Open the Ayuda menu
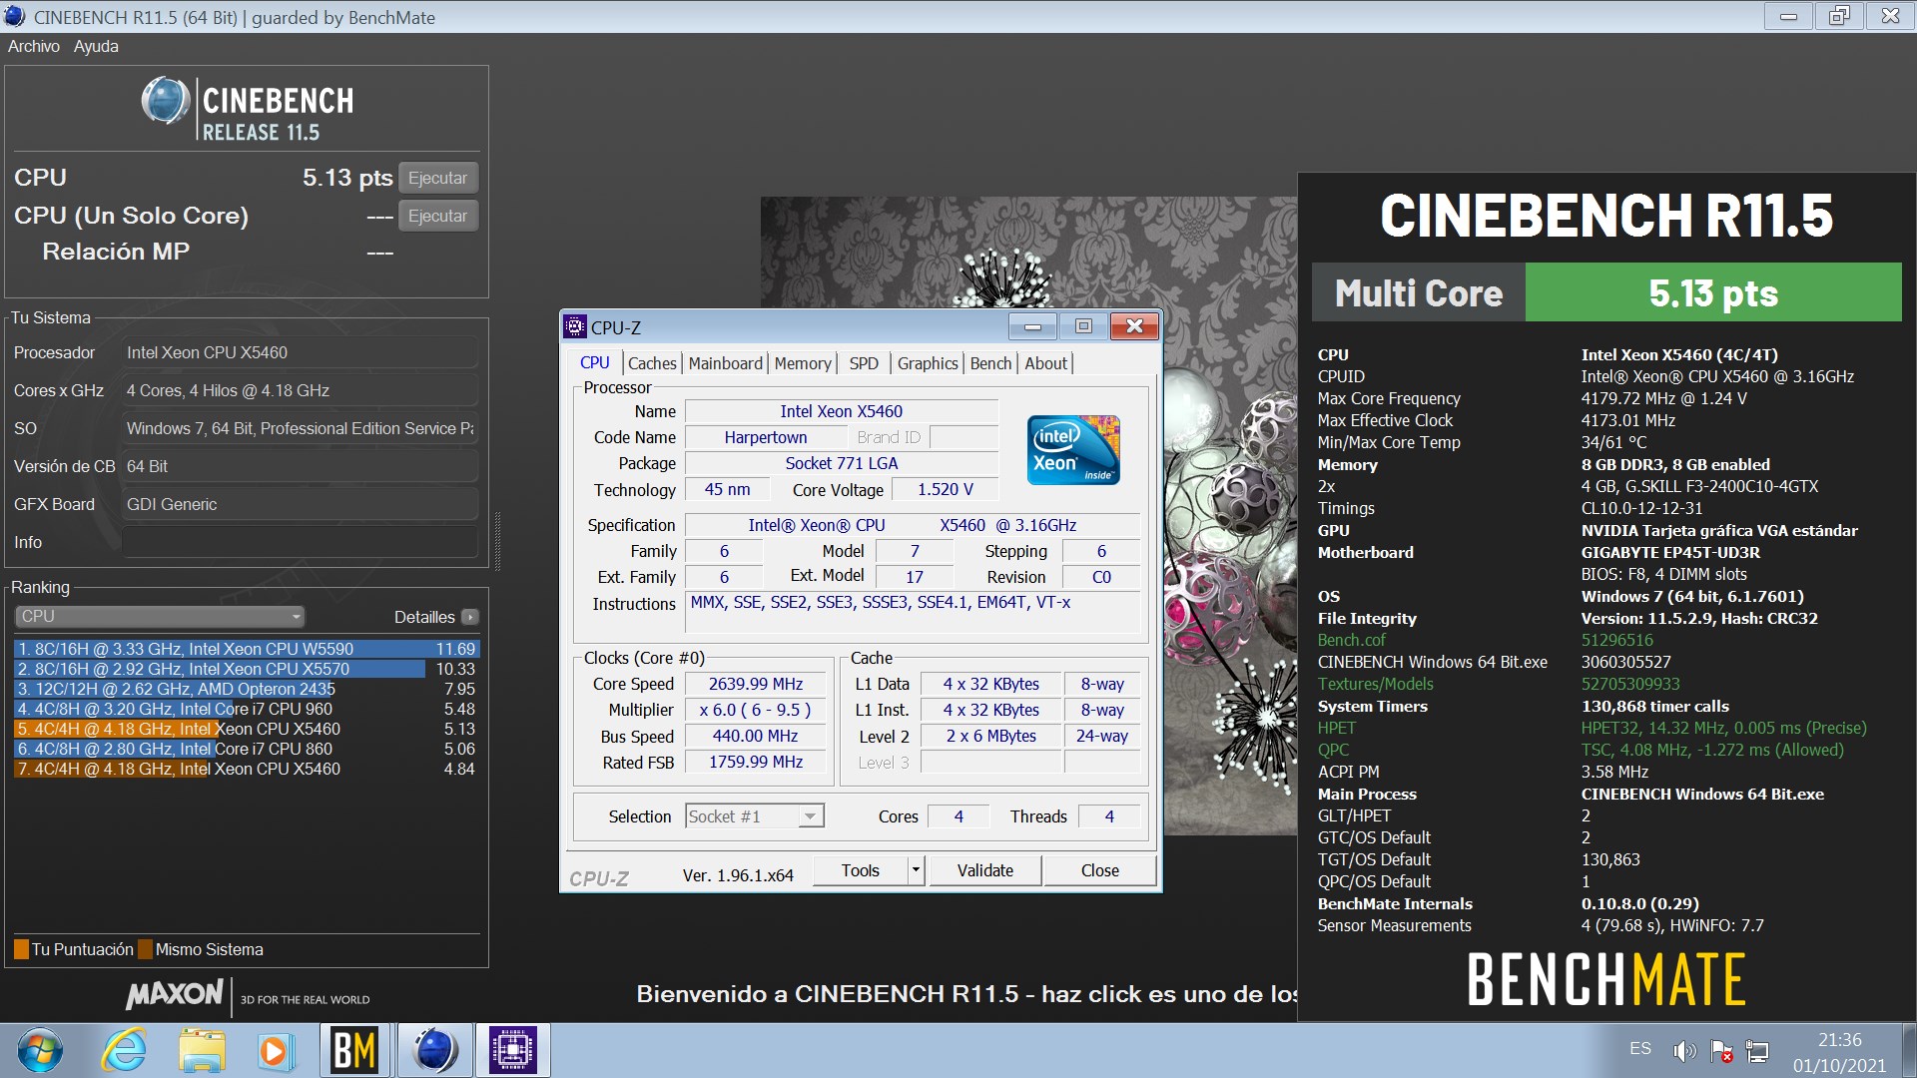 96,46
